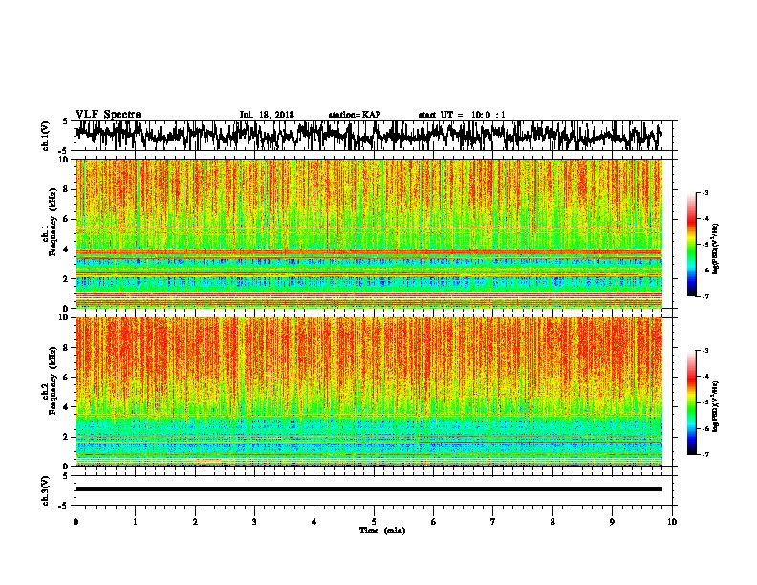Click the ch.1 spectrogram red band near 4 kHz
This screenshot has width=757, height=585.
click(x=368, y=252)
